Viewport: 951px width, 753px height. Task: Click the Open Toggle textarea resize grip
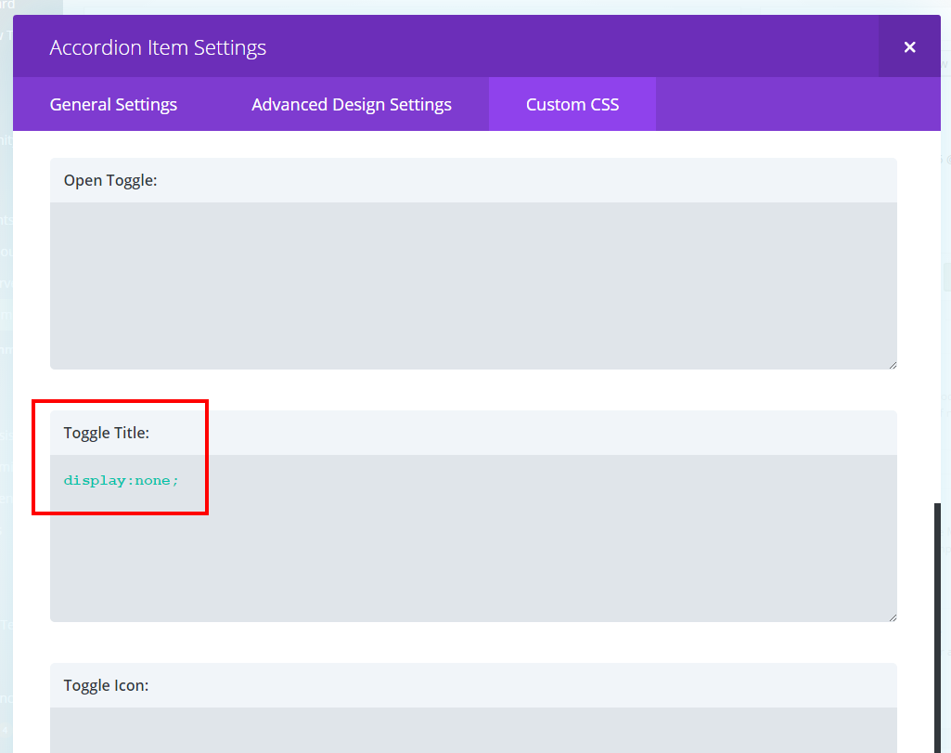[892, 363]
